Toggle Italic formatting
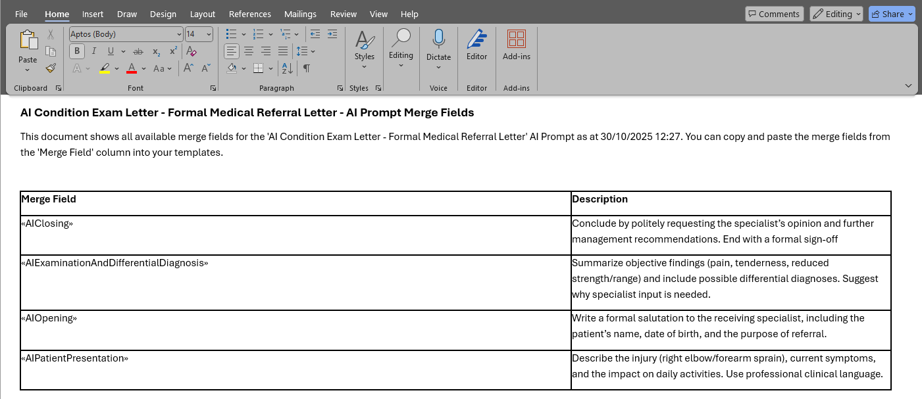Screen dimensions: 922x399 coord(94,51)
